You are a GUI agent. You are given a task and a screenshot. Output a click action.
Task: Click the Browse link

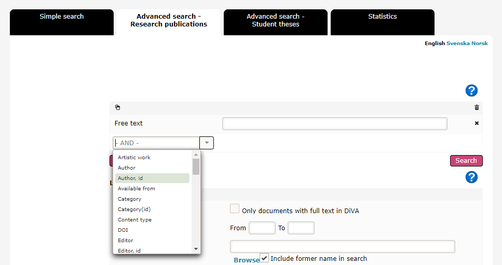(x=246, y=260)
